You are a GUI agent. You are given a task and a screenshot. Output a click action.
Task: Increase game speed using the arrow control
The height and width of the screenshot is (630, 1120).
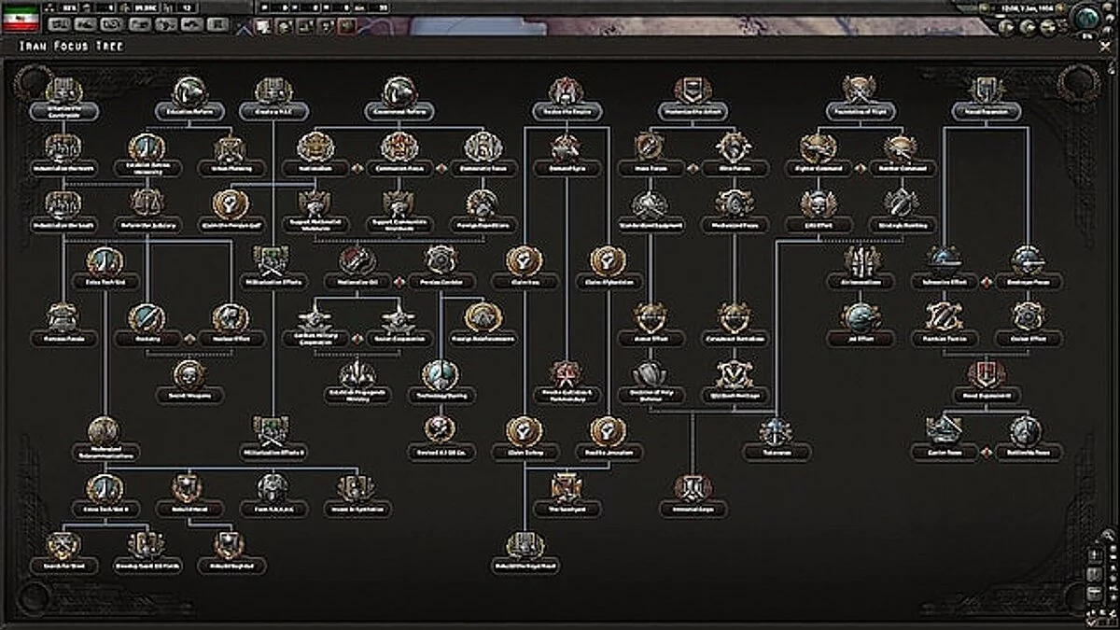(x=1062, y=7)
